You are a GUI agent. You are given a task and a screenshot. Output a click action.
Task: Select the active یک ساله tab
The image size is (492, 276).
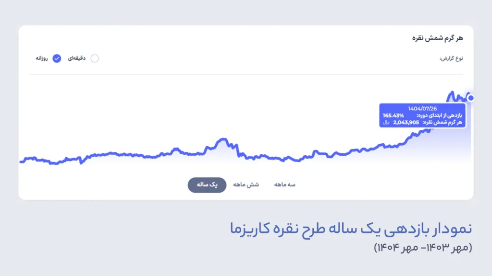pyautogui.click(x=207, y=184)
